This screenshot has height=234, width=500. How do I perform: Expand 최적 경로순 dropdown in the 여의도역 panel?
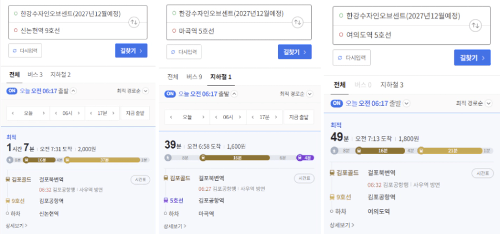473,103
